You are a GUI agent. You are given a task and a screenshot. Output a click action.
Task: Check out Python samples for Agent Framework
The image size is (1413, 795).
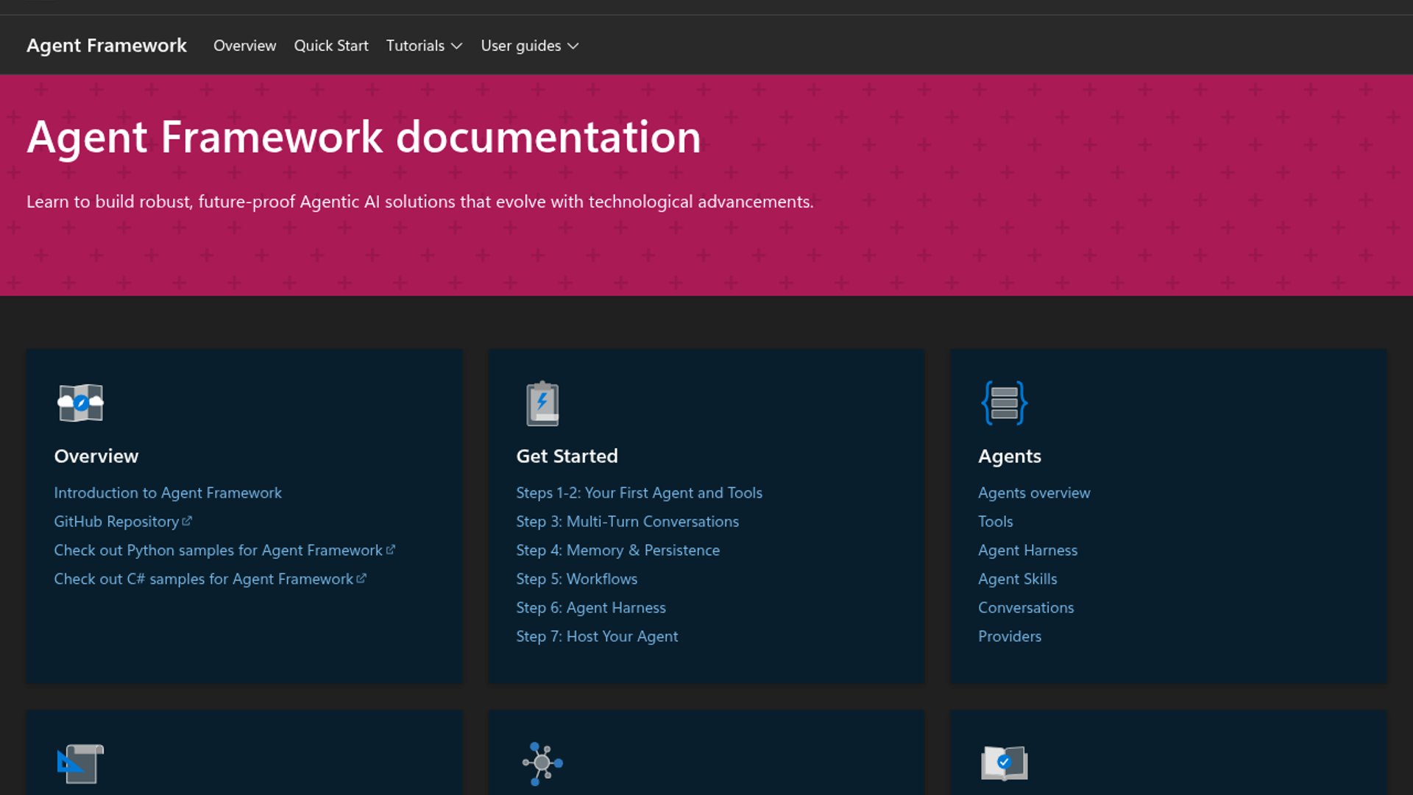click(x=218, y=550)
